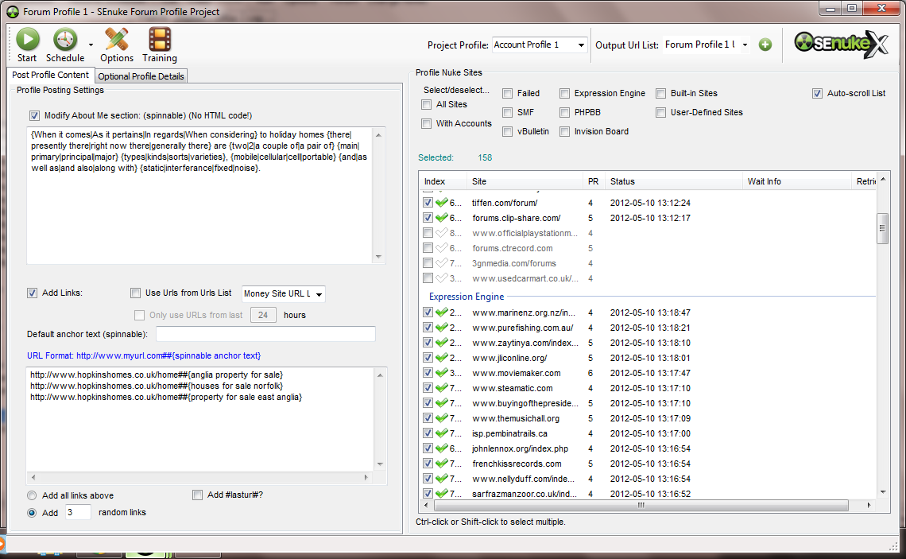Click the SEnuke X logo

[842, 45]
